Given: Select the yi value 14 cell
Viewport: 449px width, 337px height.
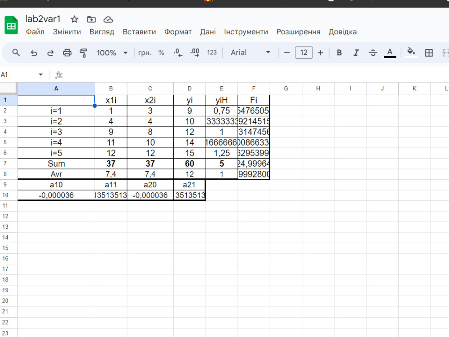Looking at the screenshot, I should (x=189, y=142).
